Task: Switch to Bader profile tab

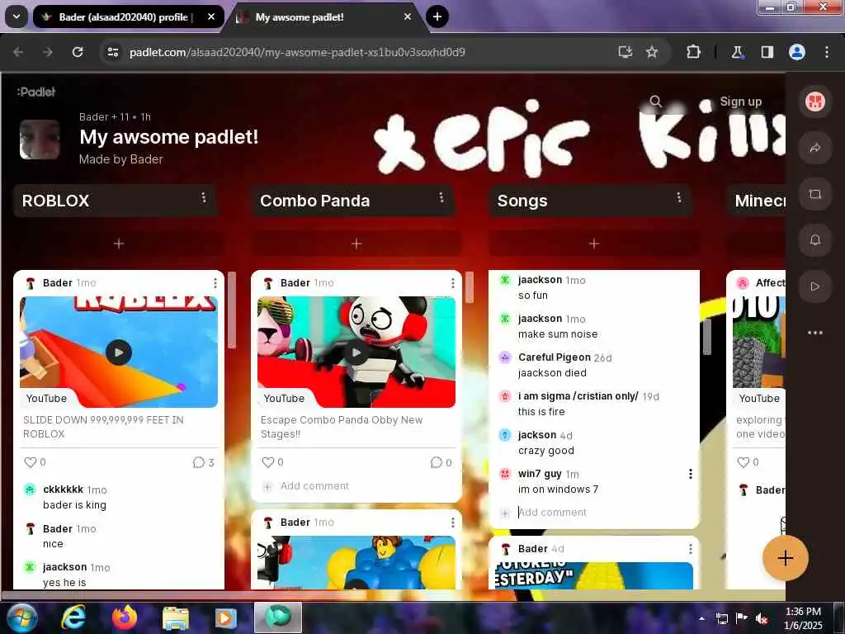Action: click(x=128, y=17)
